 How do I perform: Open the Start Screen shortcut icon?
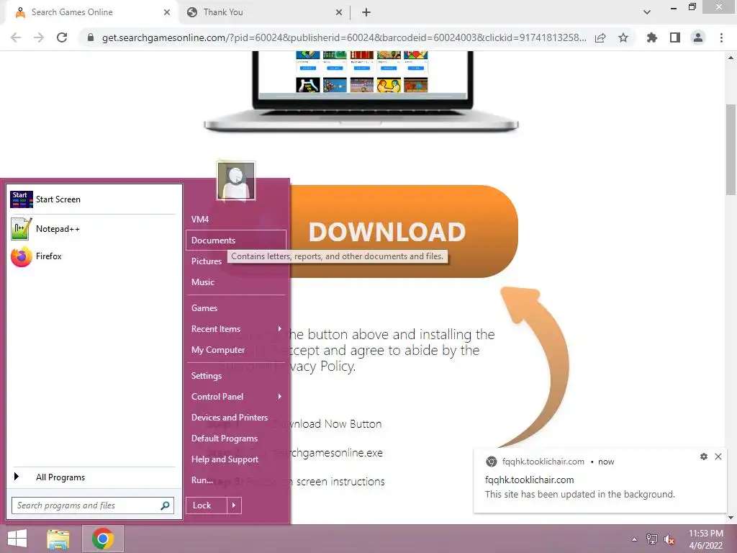pos(22,199)
